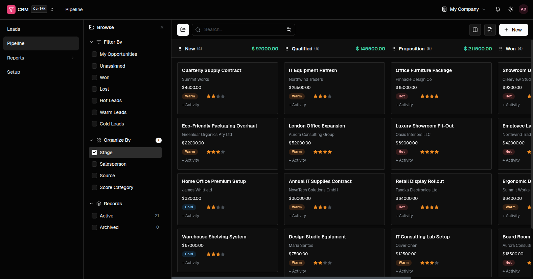Open the My Company dropdown
533x279 pixels.
(464, 9)
